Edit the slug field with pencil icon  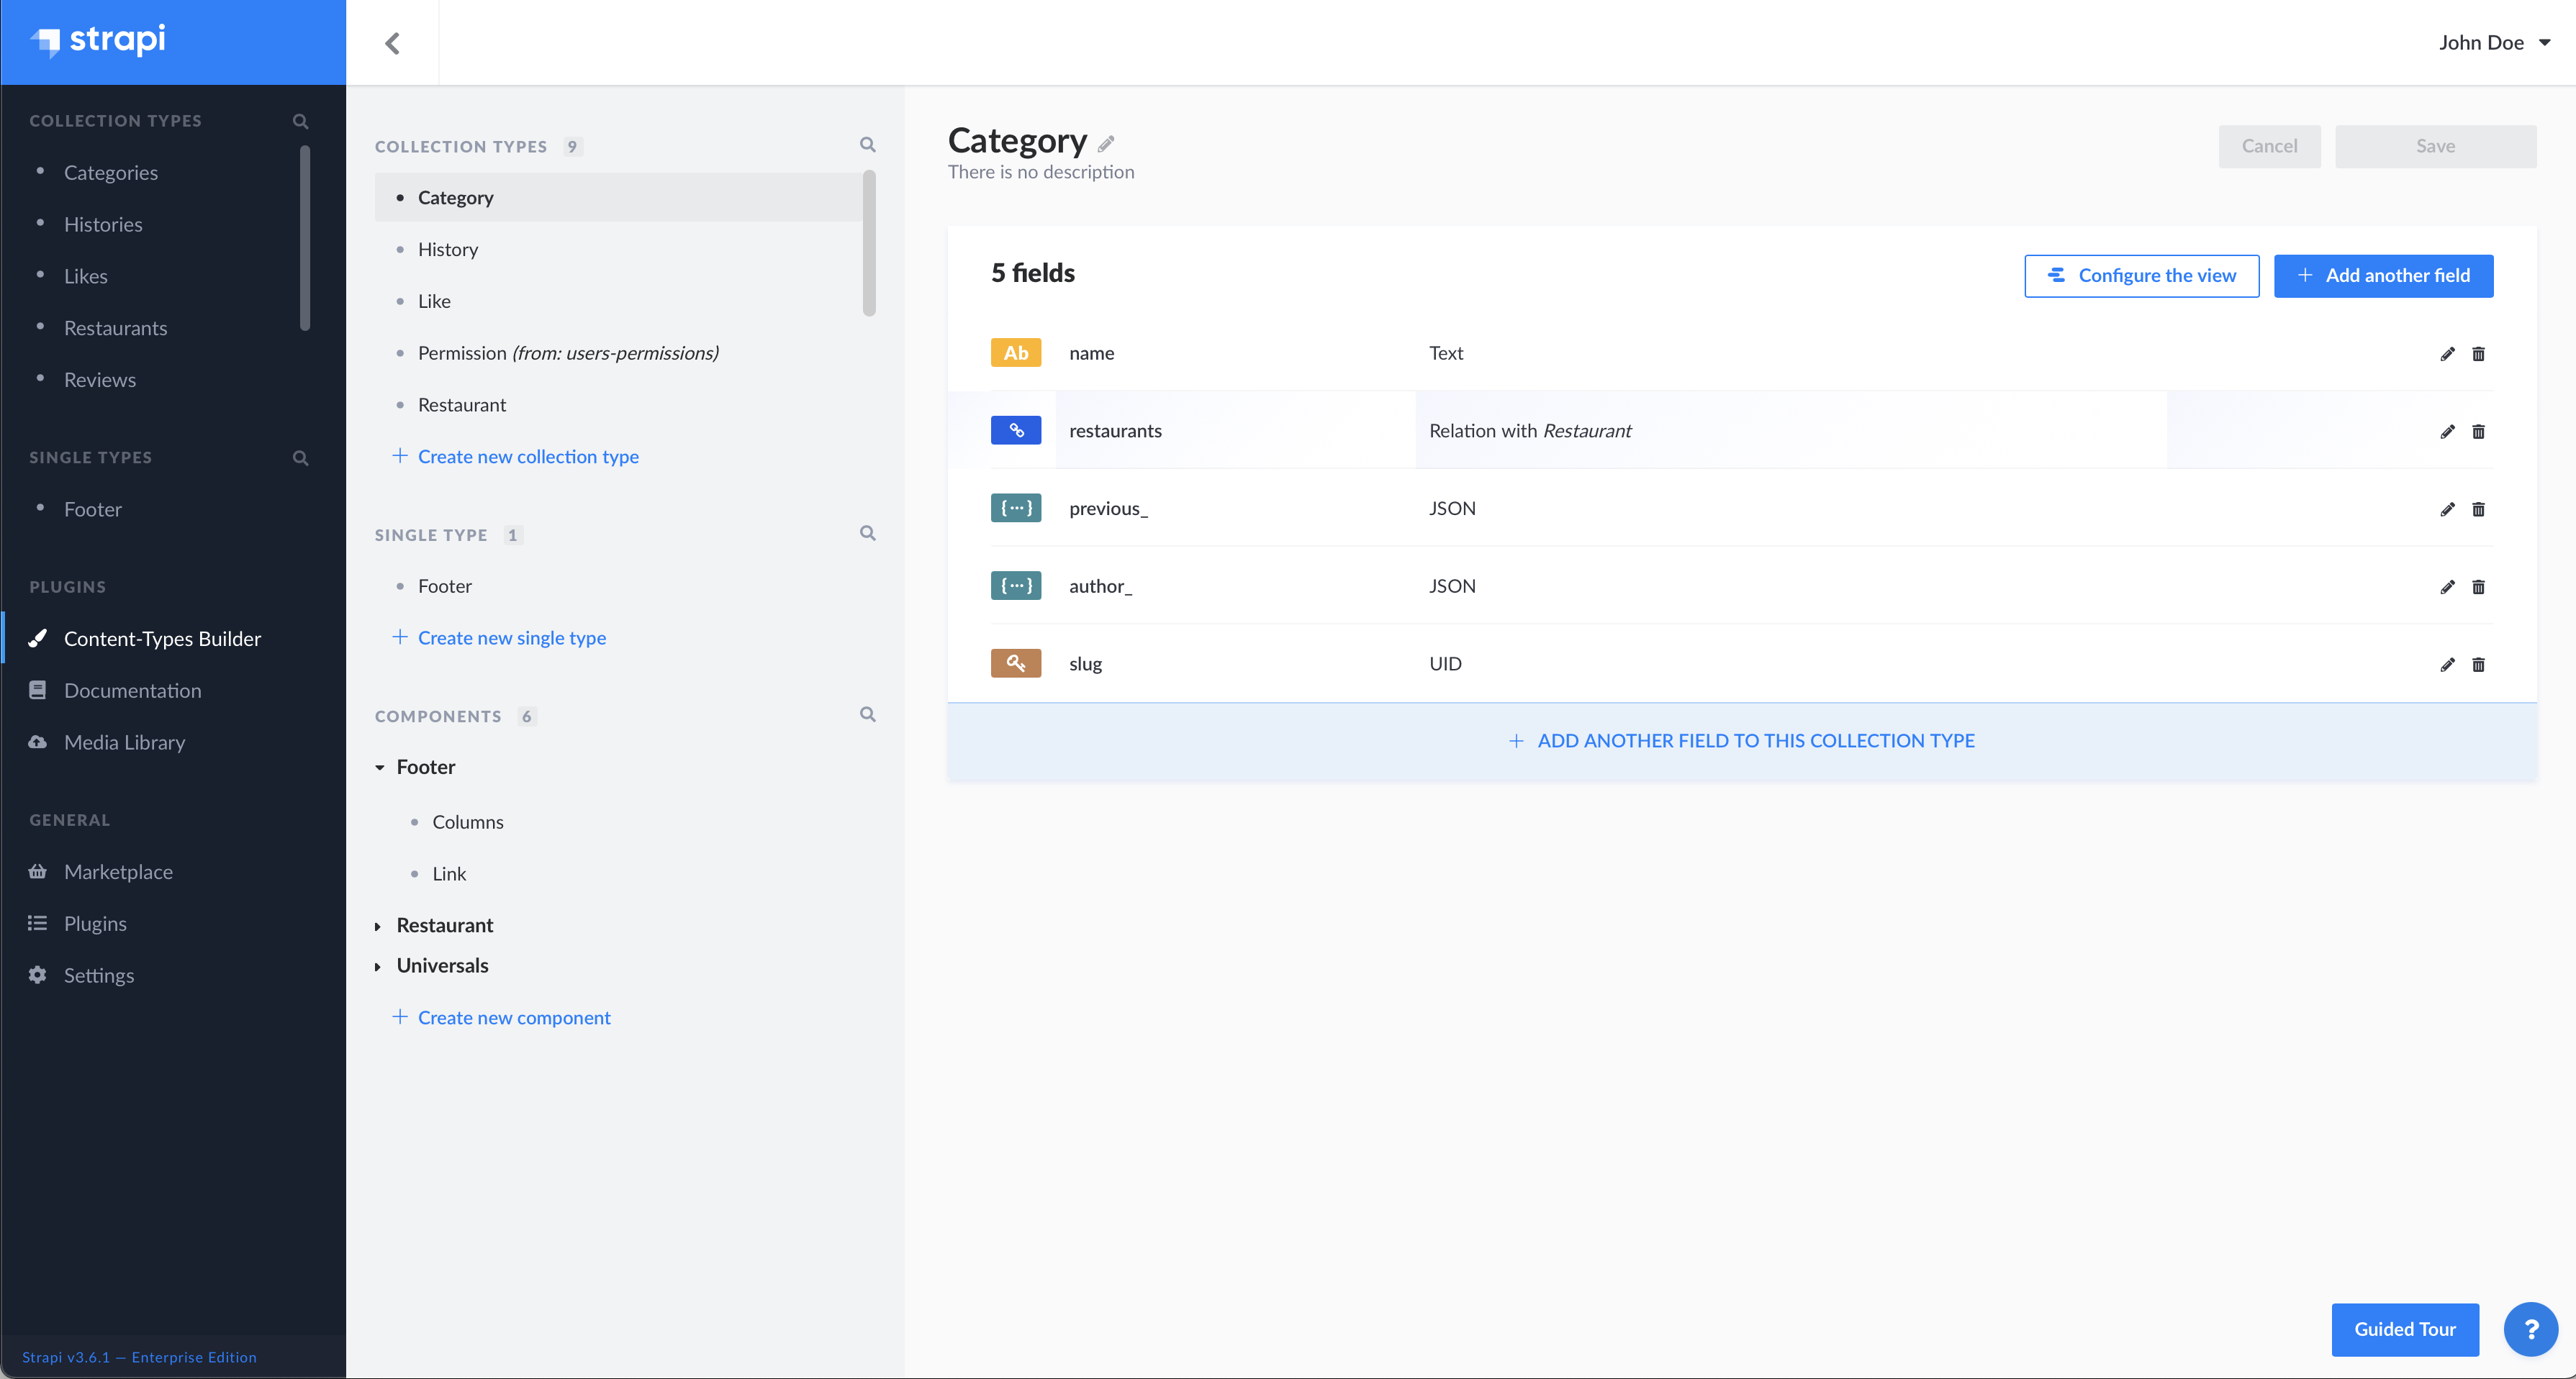(x=2447, y=665)
